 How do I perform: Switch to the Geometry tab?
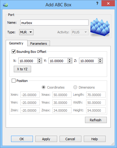tap(16, 43)
